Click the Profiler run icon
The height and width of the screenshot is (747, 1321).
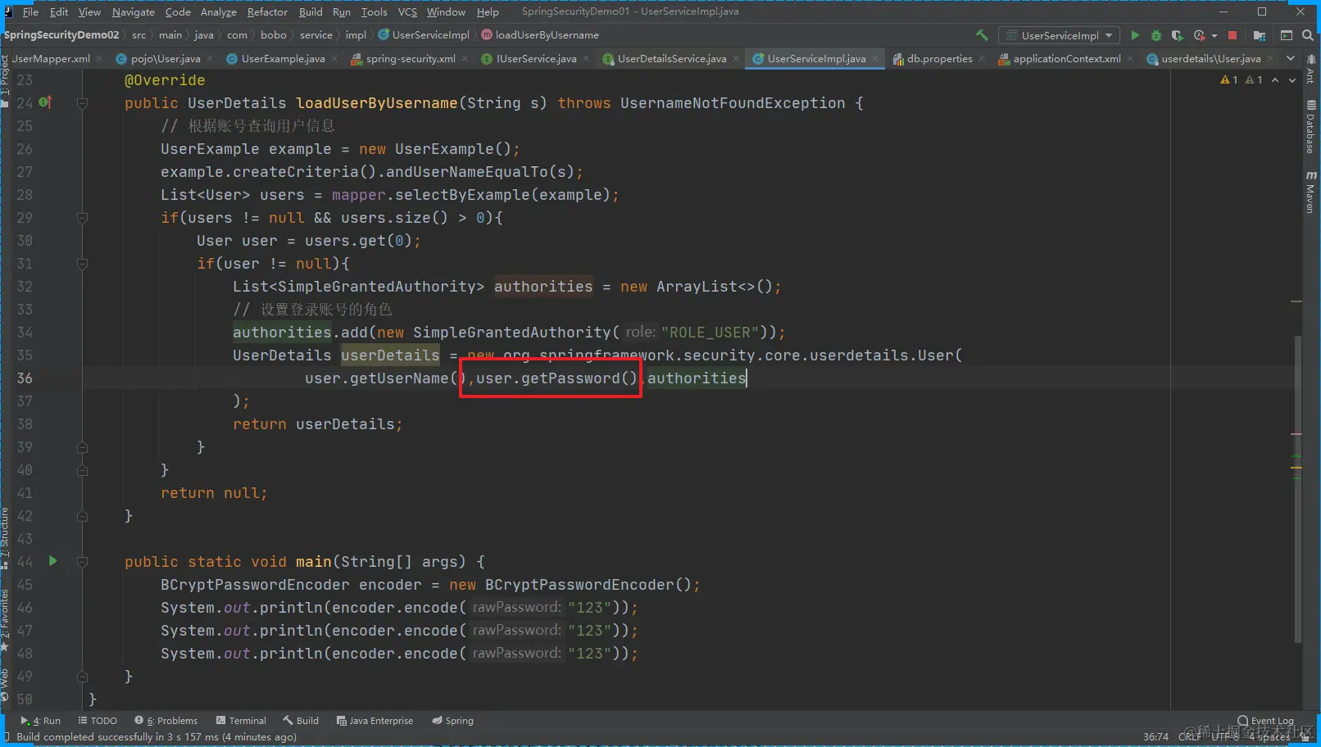click(1199, 35)
